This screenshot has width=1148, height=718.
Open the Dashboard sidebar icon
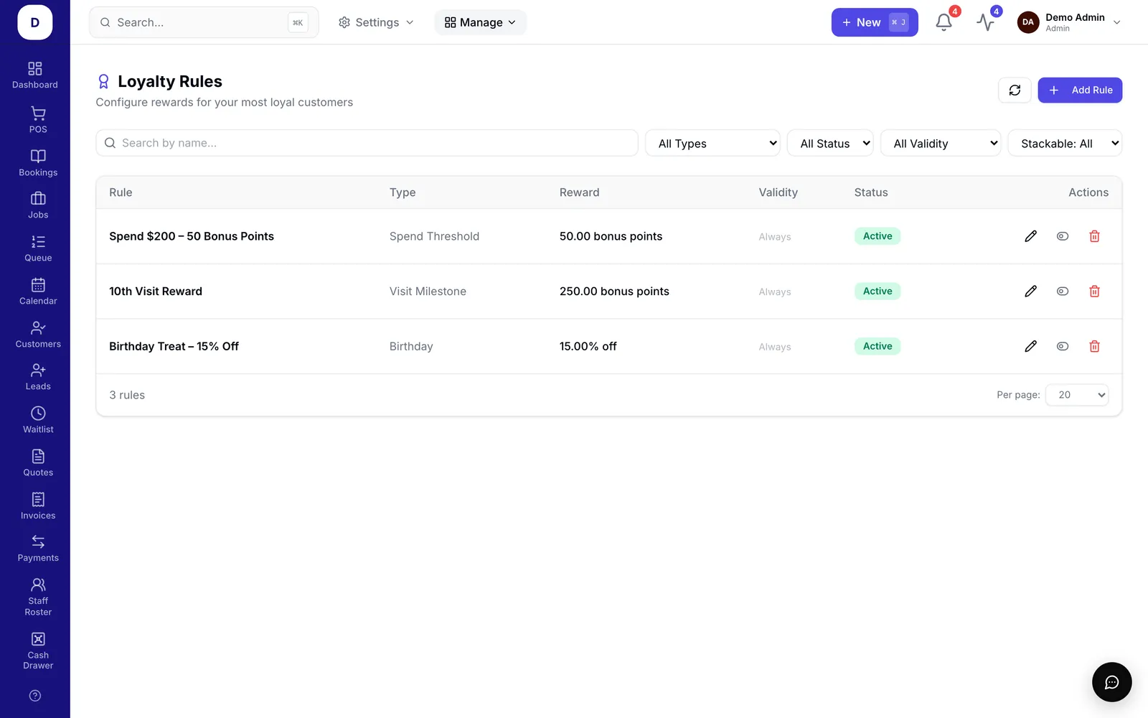tap(35, 75)
